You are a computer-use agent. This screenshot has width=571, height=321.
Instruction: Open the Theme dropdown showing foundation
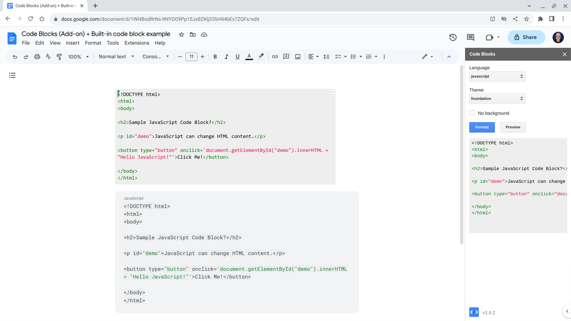pos(497,98)
